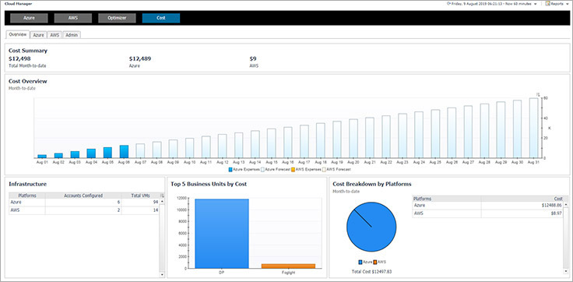Click the AWS pie legend marker

[375, 262]
